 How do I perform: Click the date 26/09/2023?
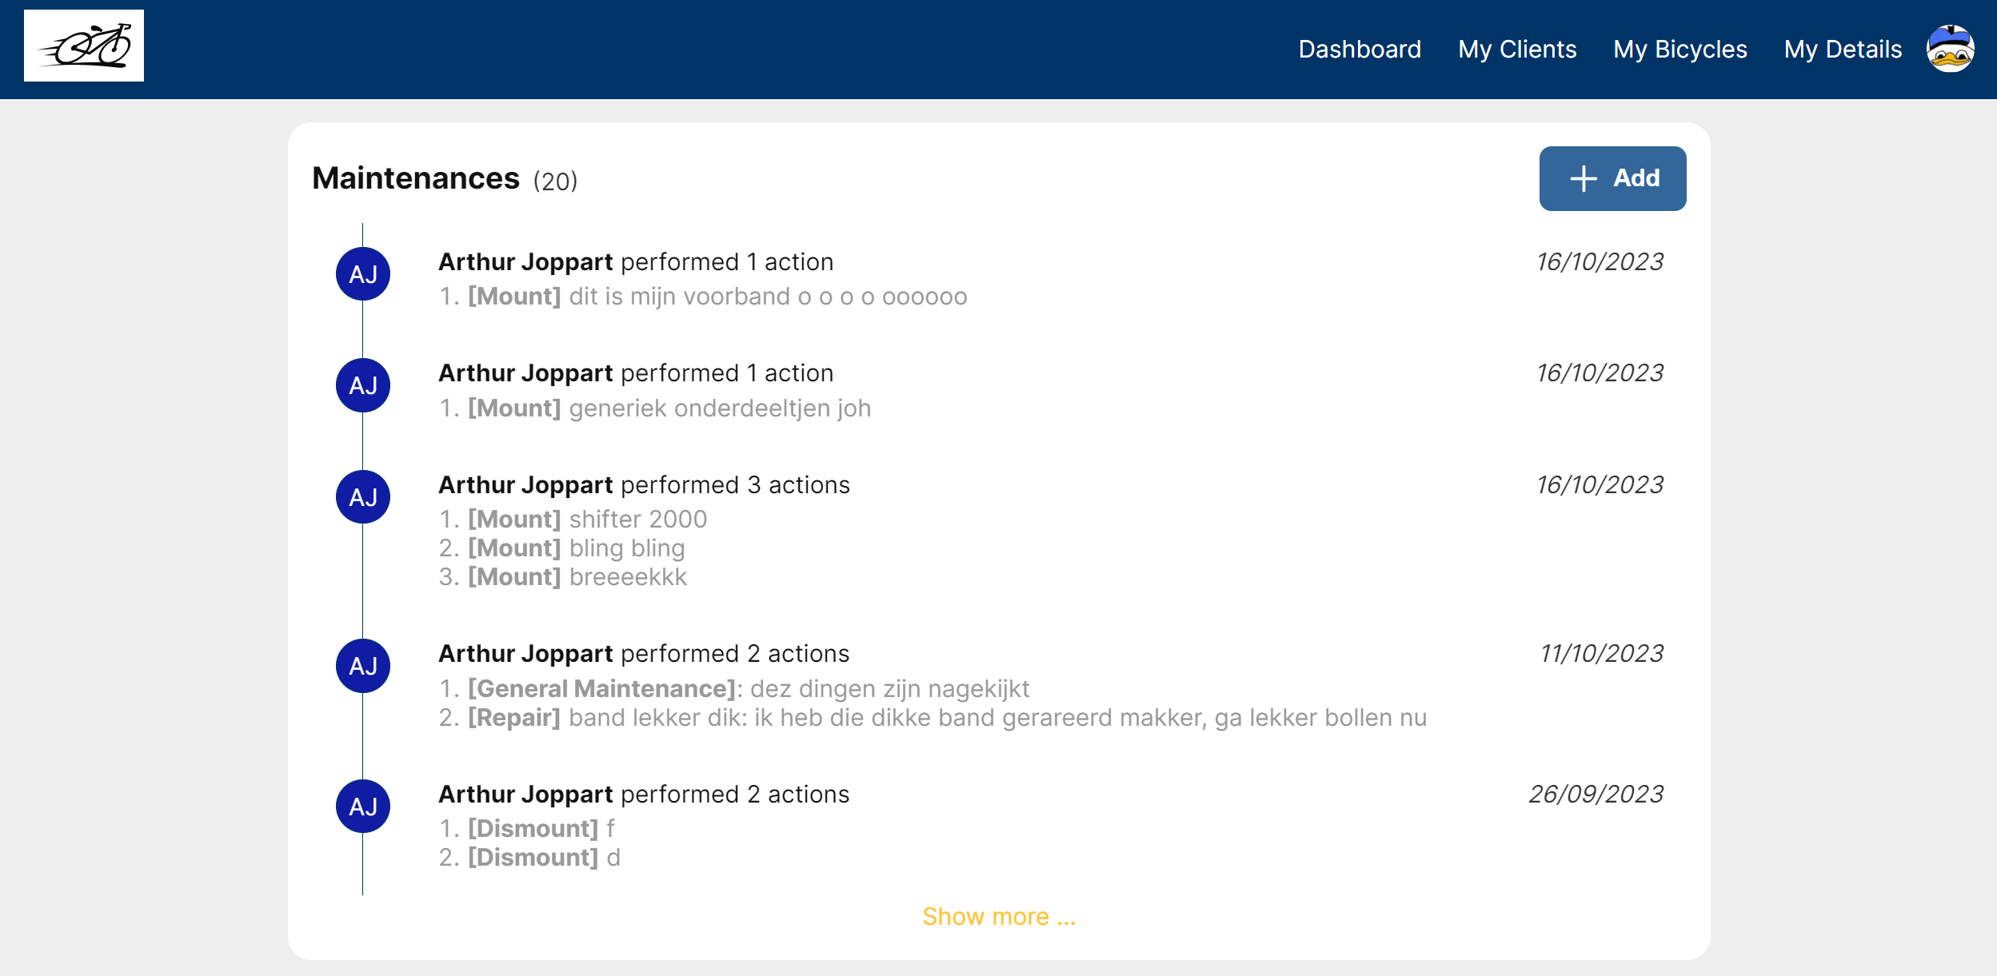click(1596, 795)
